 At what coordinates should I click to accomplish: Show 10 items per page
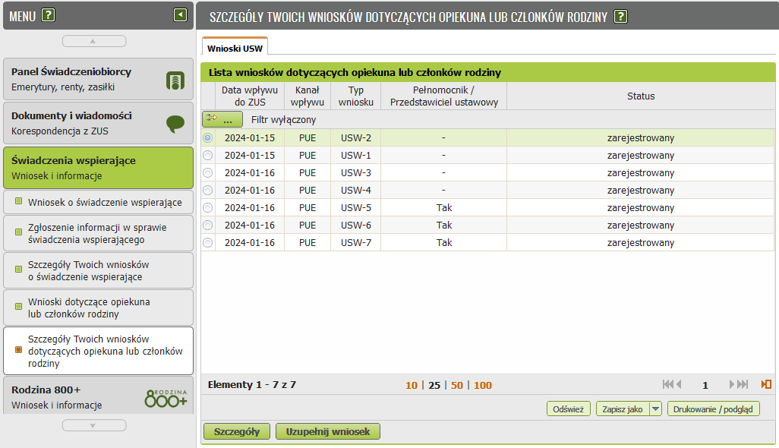click(x=412, y=385)
